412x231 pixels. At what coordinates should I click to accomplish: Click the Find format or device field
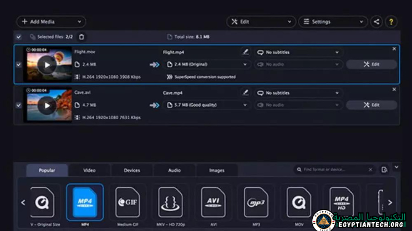(x=334, y=170)
